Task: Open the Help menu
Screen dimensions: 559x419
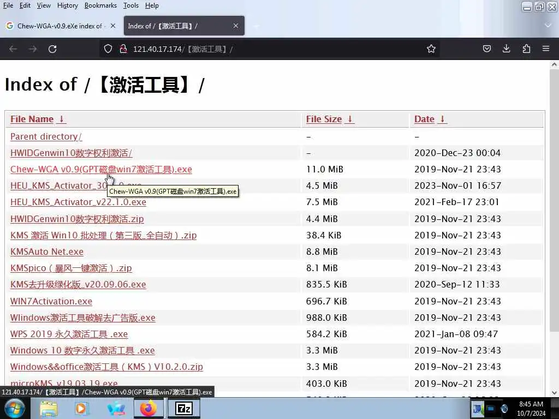Action: 152,5
